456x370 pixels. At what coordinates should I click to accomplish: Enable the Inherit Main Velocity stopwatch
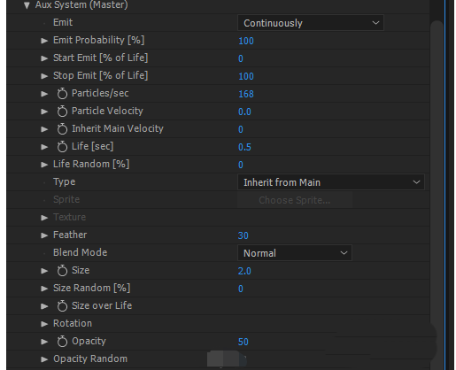pos(62,129)
